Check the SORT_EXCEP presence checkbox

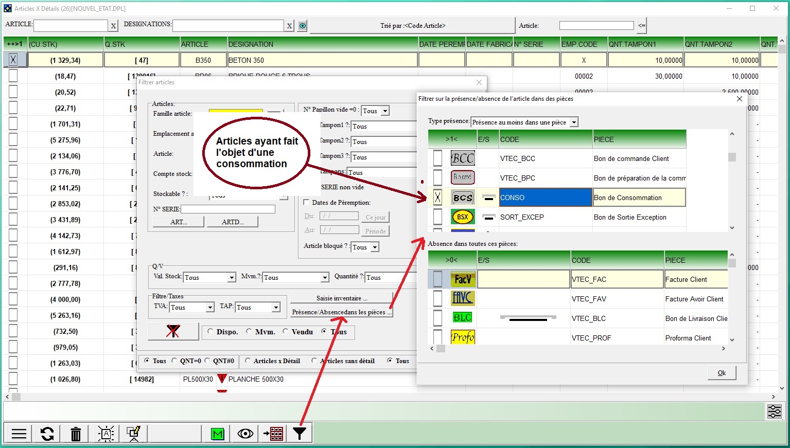(x=437, y=217)
